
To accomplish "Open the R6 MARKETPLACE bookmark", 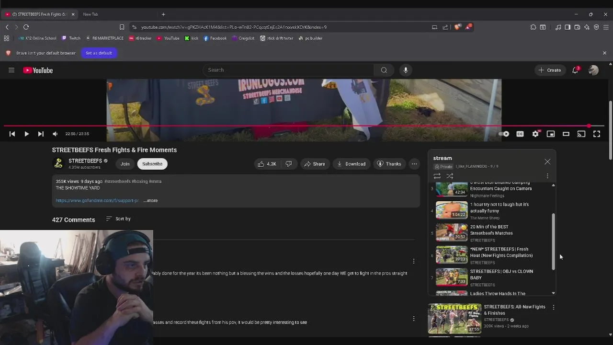I will coord(104,38).
